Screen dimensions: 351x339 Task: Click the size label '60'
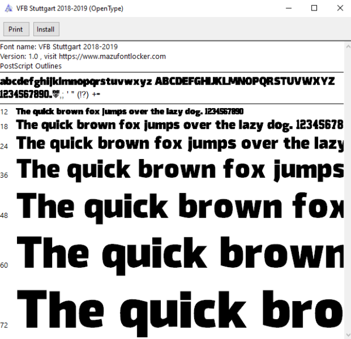tap(4, 265)
